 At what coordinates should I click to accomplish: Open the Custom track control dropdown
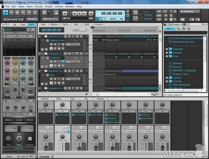click(80, 30)
